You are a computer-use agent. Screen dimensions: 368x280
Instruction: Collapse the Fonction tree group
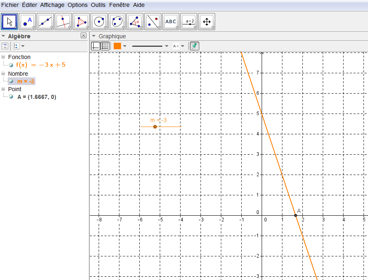(3, 57)
